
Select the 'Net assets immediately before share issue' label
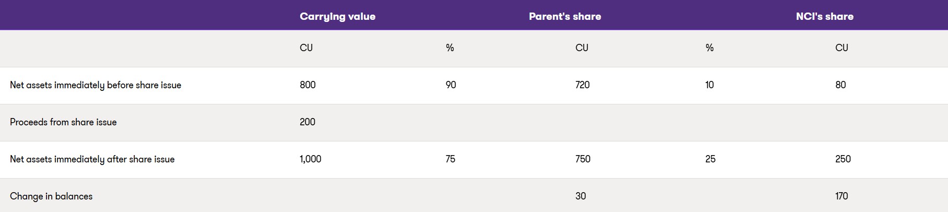(x=96, y=85)
